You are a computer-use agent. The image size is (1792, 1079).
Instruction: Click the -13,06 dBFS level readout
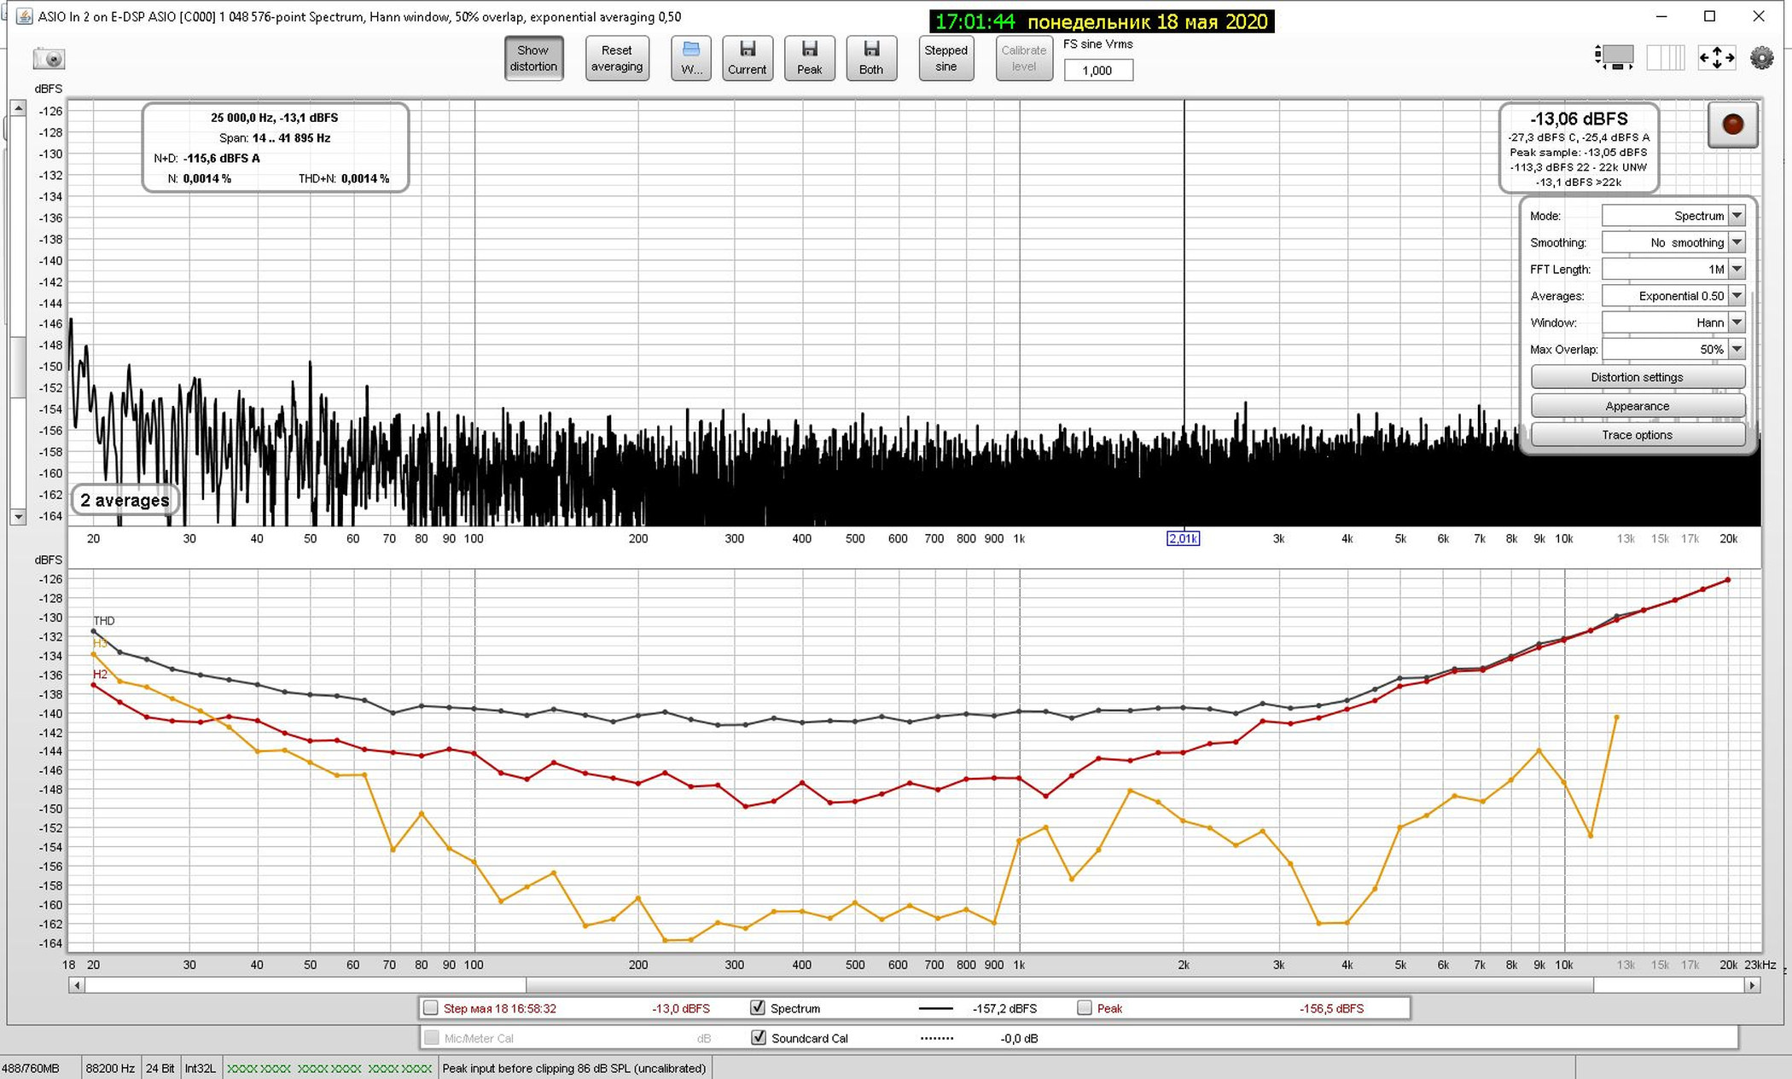(1579, 119)
